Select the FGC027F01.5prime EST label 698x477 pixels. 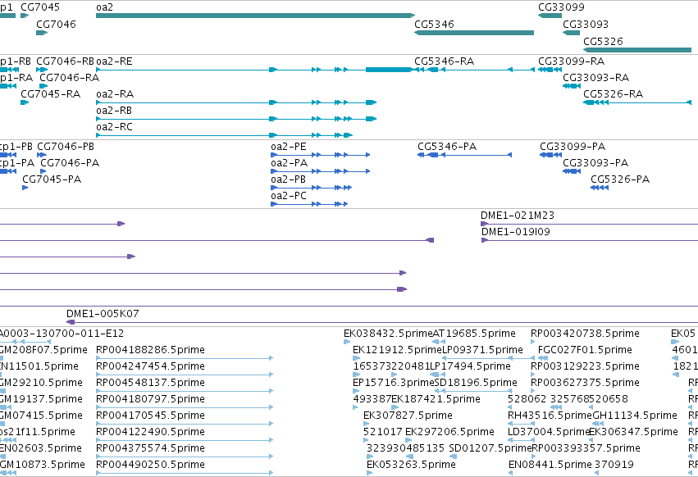[585, 350]
